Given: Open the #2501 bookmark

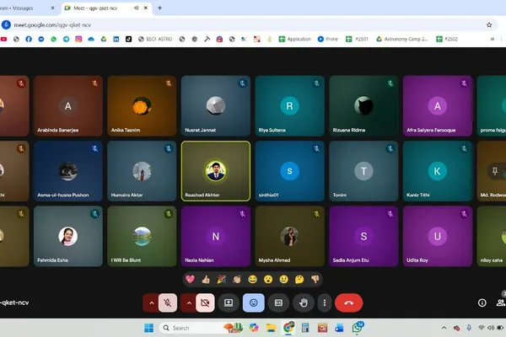Looking at the screenshot, I should (x=357, y=39).
